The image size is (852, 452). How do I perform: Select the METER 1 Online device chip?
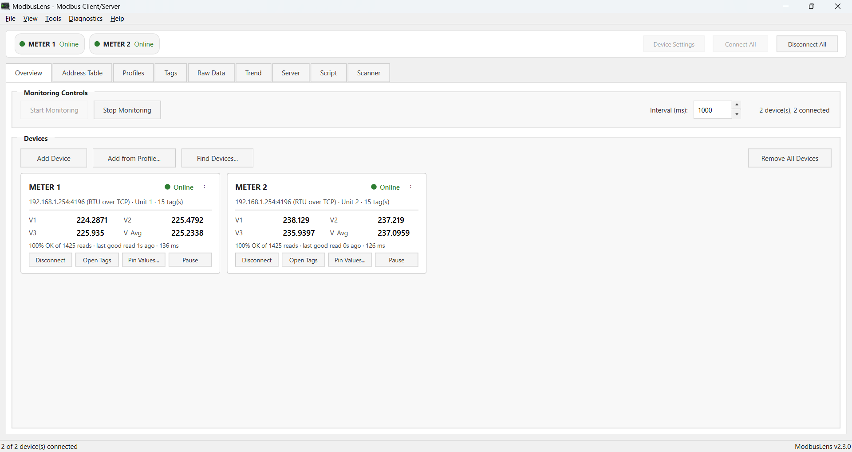pyautogui.click(x=50, y=44)
